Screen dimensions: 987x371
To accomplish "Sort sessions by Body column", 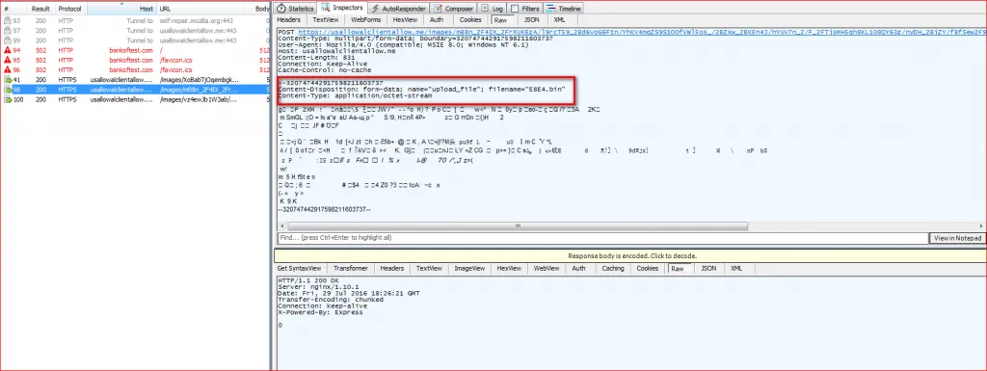I will (262, 10).
